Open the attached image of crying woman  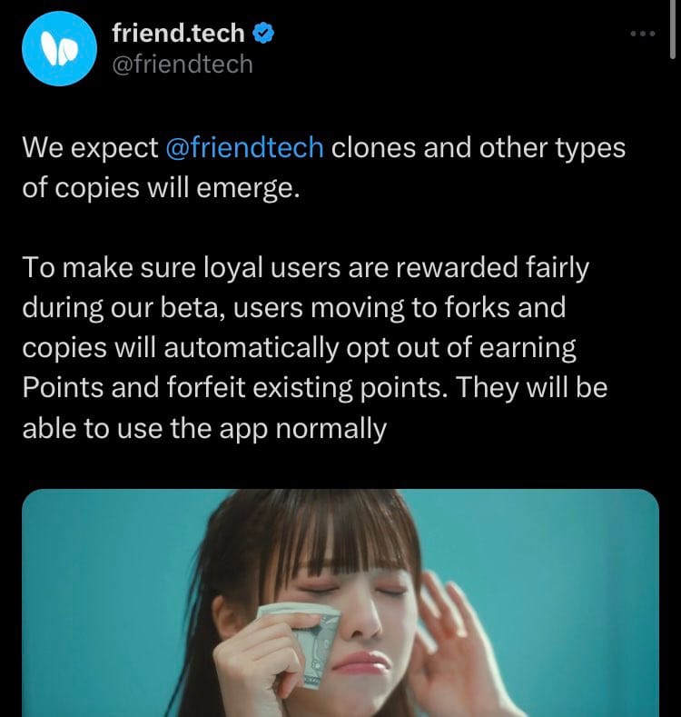click(340, 602)
